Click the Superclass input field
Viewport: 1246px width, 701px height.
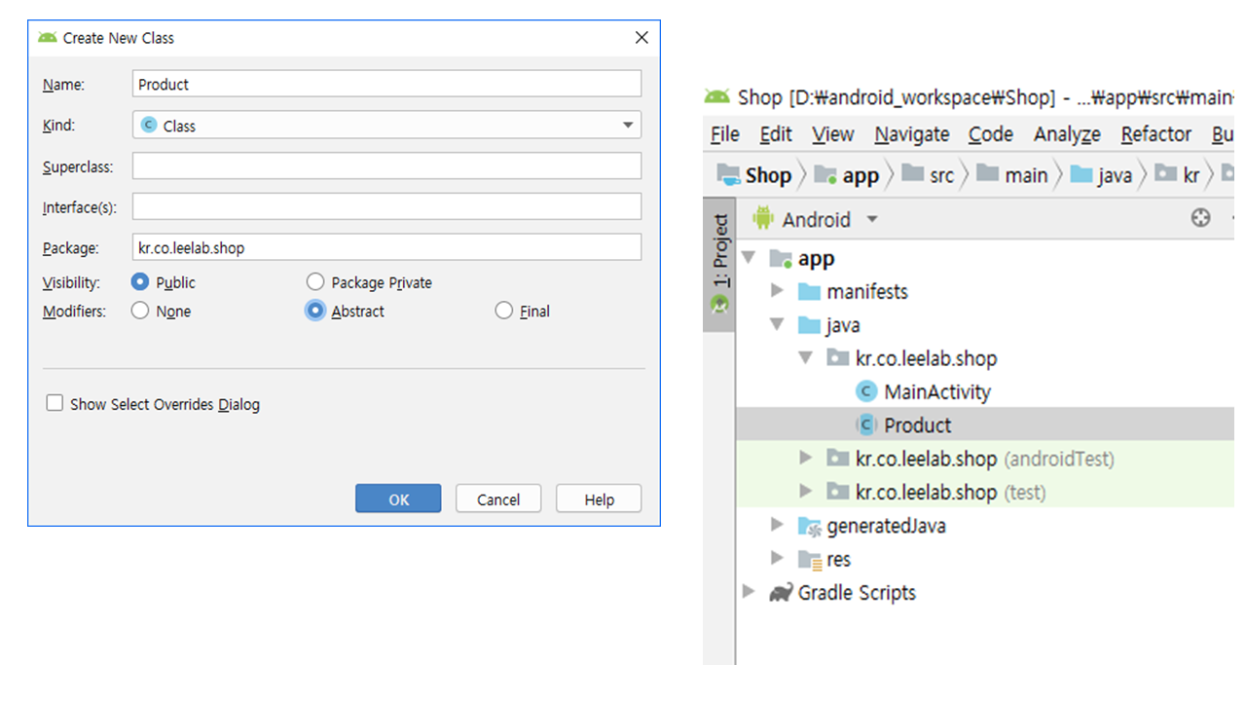386,166
